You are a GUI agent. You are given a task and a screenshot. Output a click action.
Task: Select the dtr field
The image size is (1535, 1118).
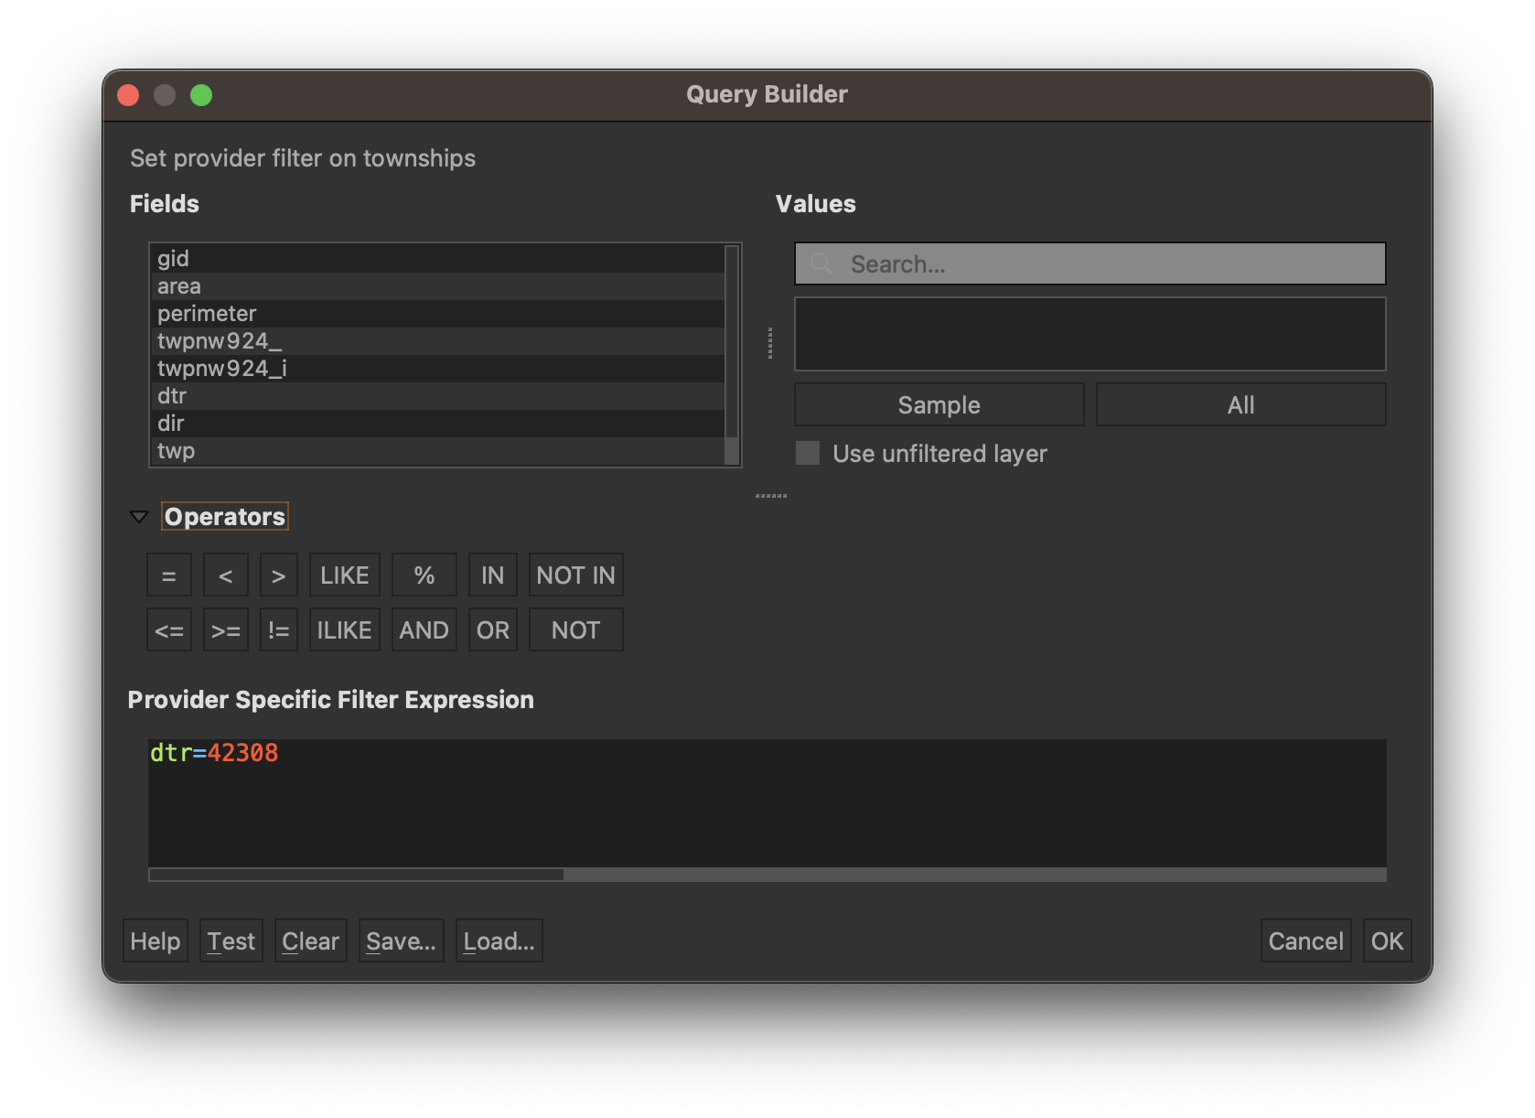tap(437, 396)
